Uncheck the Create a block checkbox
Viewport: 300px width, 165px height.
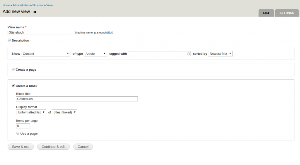tap(13, 86)
